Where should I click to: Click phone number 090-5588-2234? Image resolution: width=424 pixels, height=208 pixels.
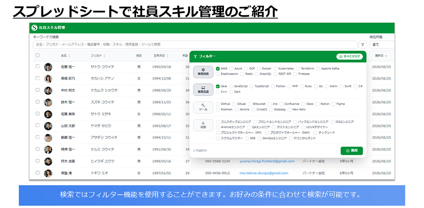click(218, 161)
